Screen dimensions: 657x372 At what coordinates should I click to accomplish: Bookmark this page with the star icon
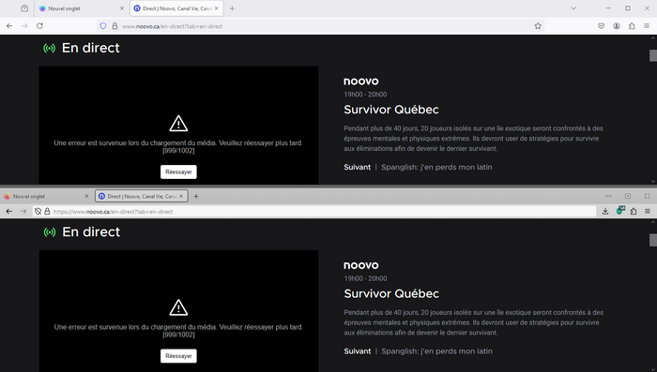[538, 26]
